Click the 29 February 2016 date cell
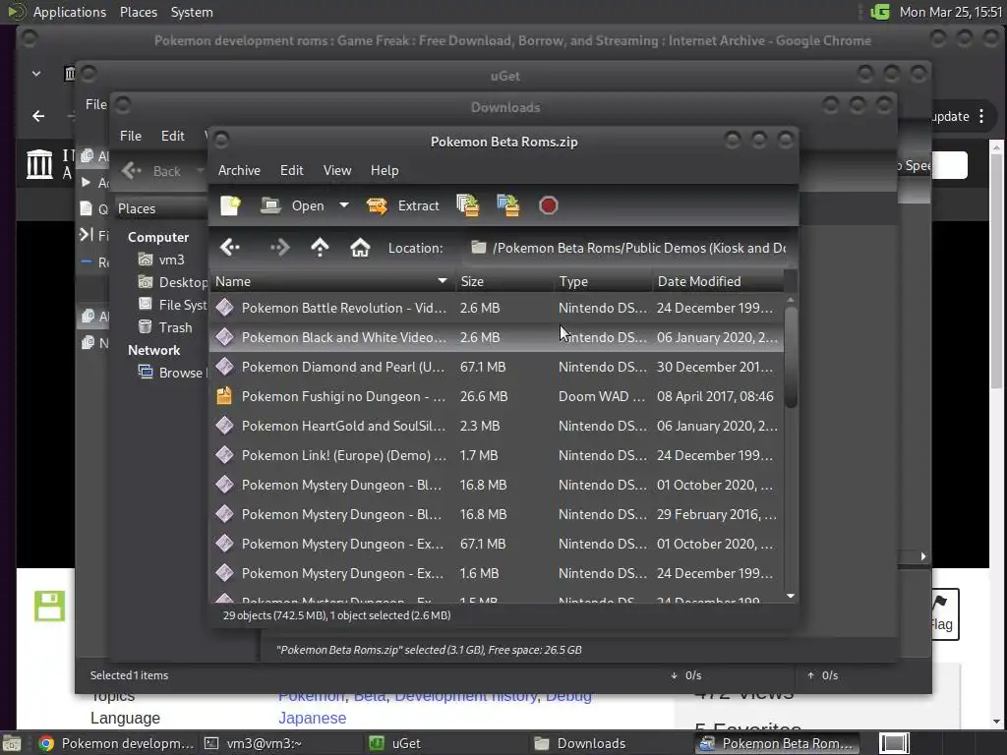 coord(716,514)
